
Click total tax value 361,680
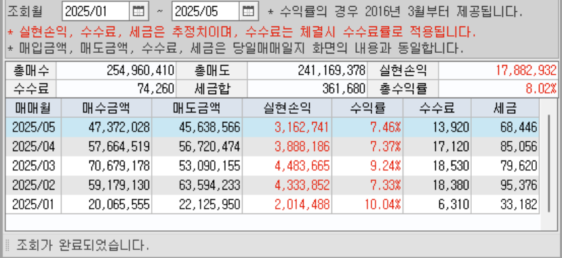coord(344,89)
